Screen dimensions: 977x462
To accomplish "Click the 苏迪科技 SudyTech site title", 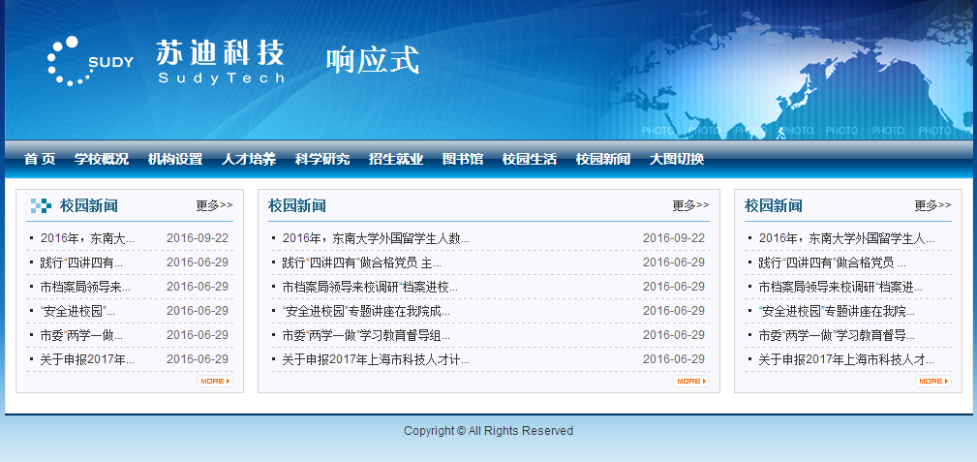I will click(221, 61).
